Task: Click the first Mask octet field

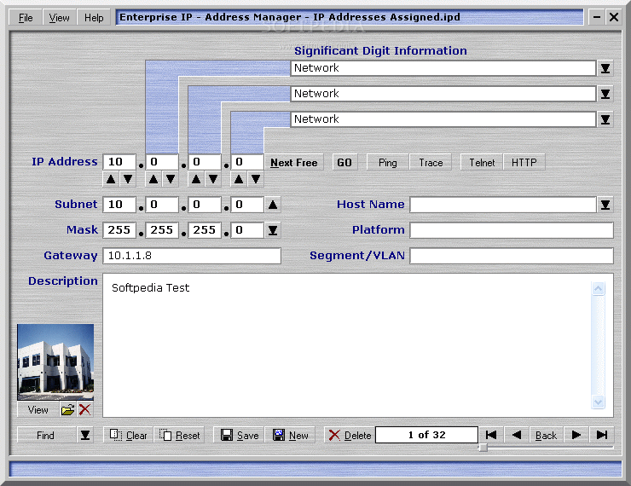Action: coord(119,230)
